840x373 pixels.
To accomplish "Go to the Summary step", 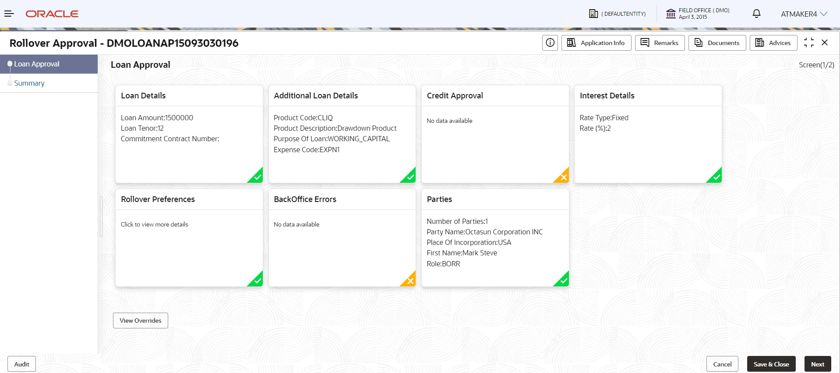I will point(49,83).
